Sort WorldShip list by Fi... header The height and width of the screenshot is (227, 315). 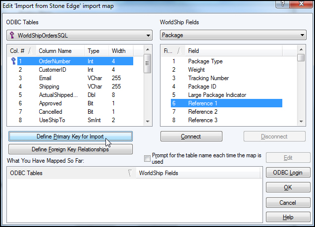[173, 51]
